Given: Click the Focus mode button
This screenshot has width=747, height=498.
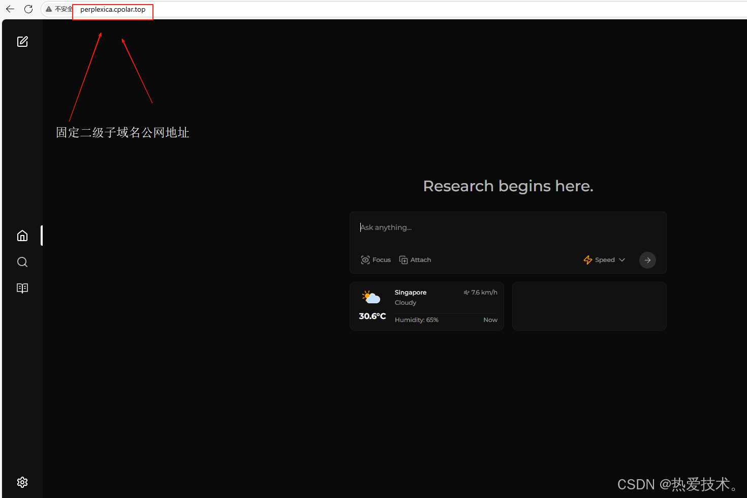Looking at the screenshot, I should (x=376, y=260).
